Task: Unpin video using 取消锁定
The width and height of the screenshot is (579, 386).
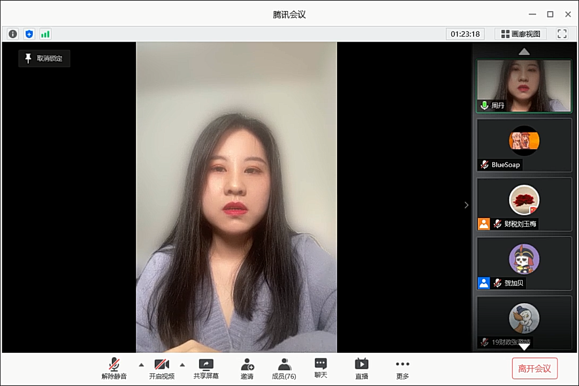Action: pyautogui.click(x=44, y=58)
